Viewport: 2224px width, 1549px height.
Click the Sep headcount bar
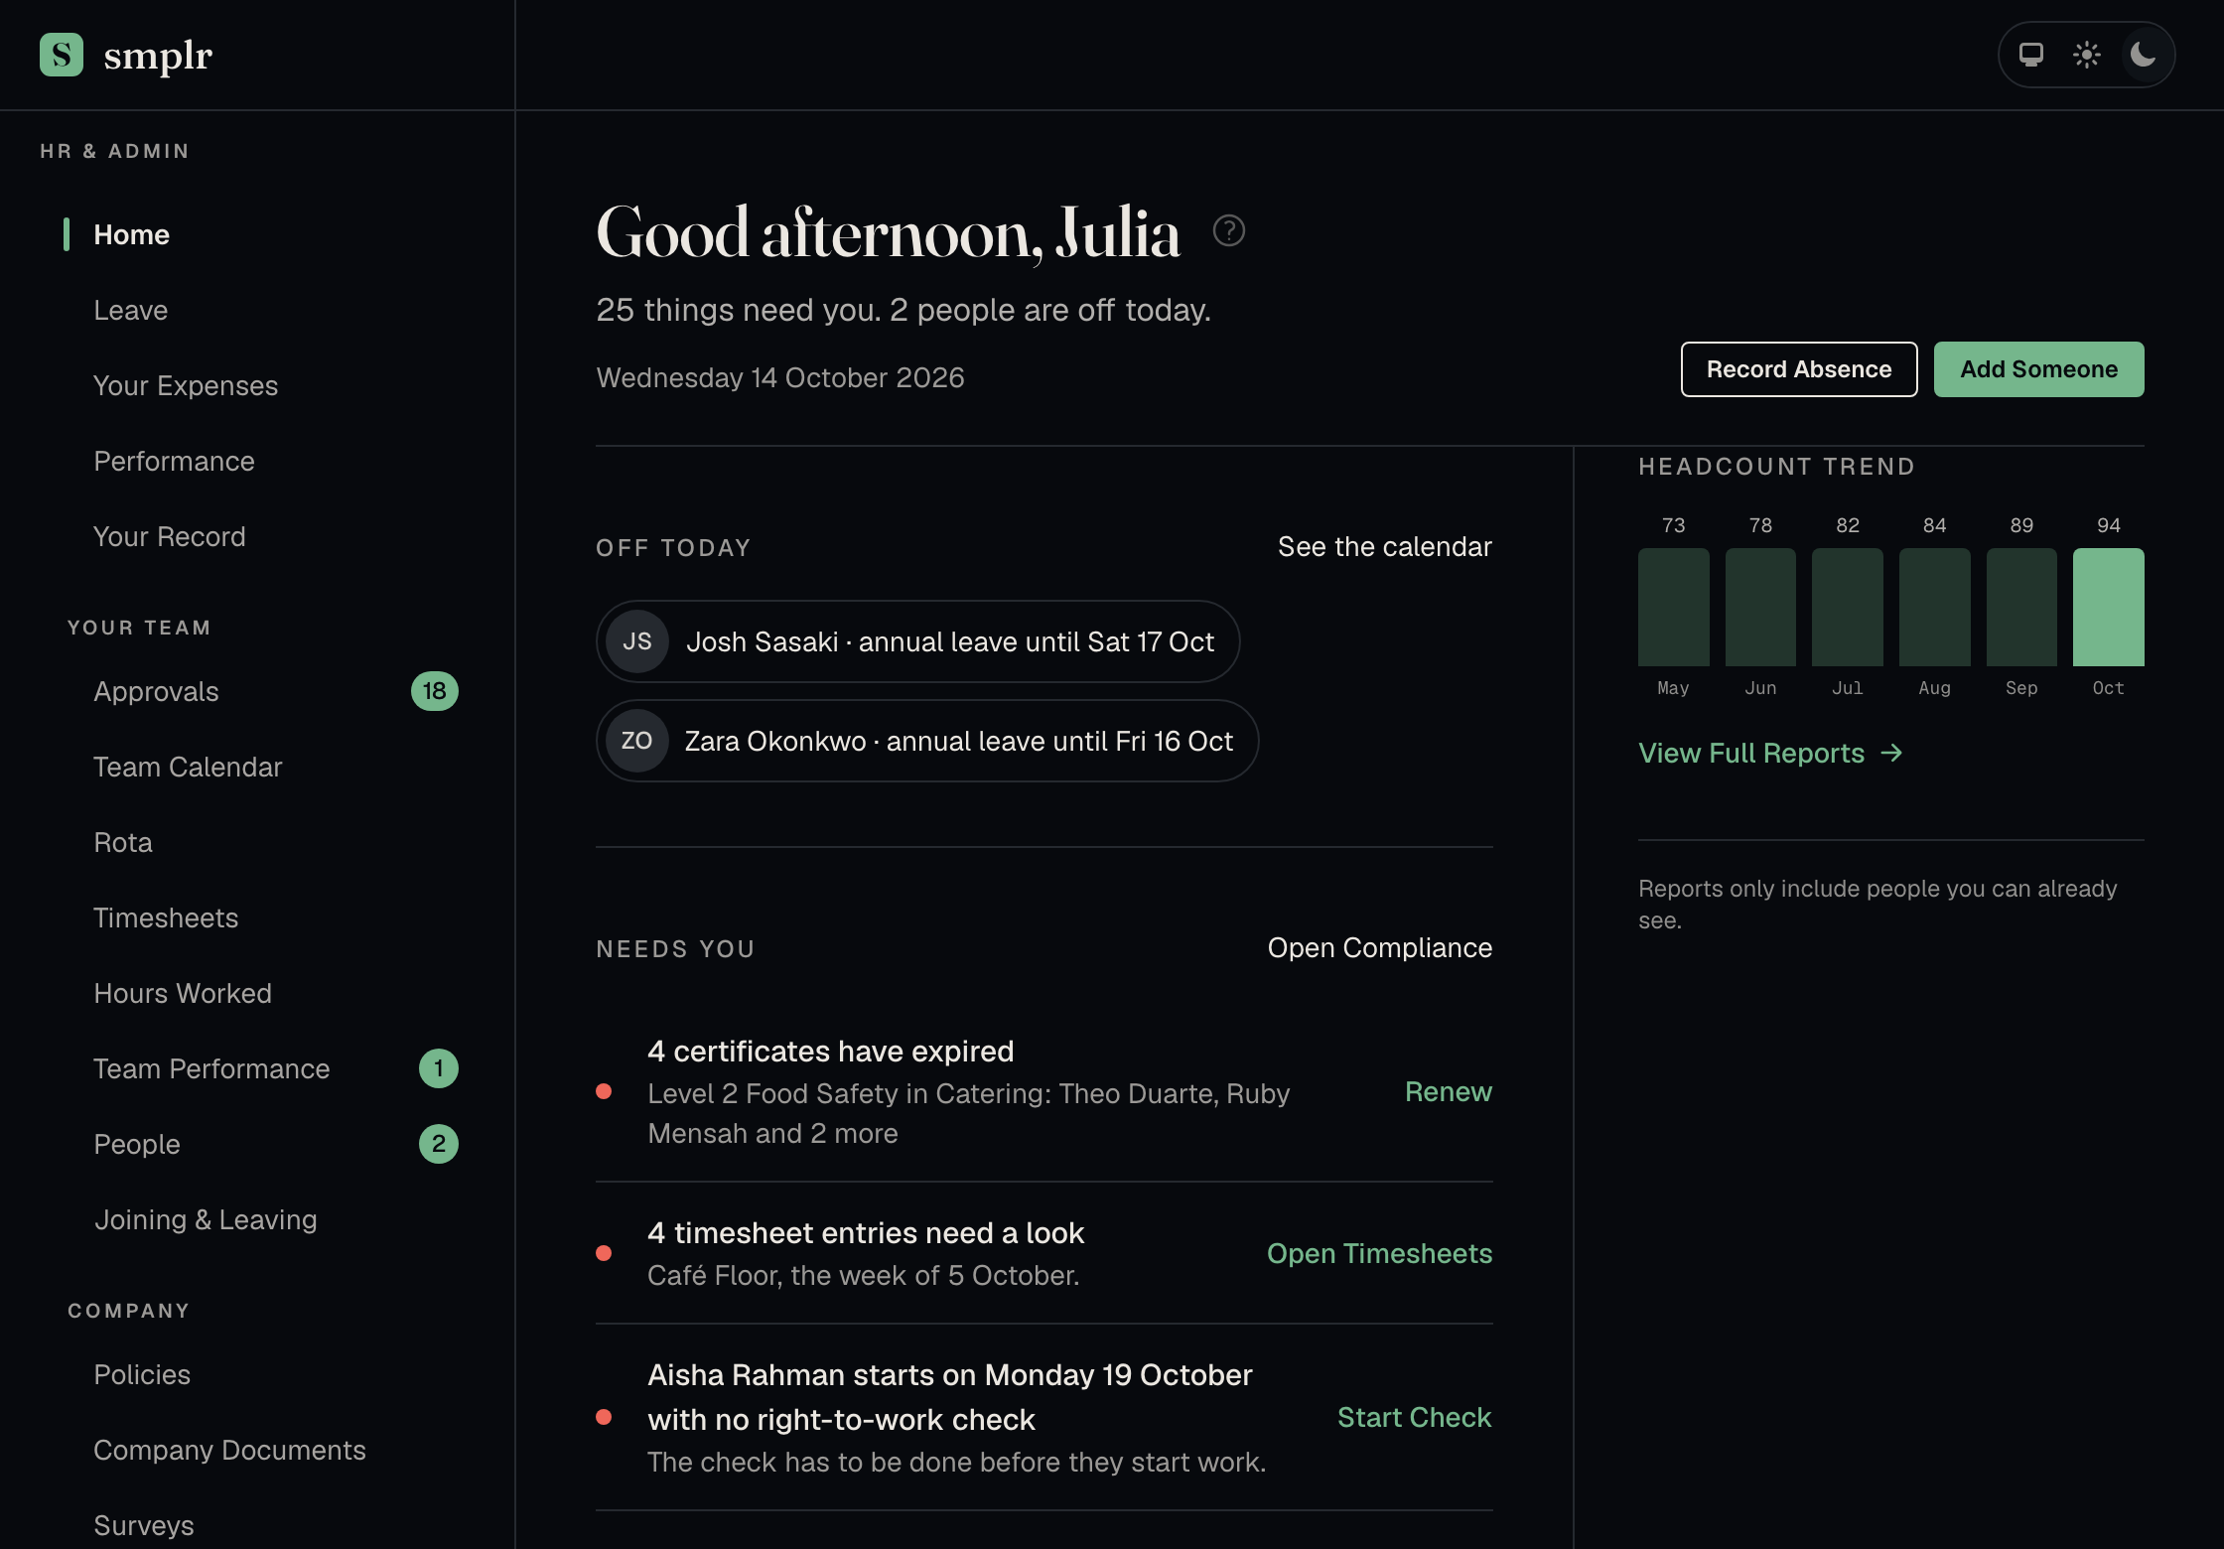[2021, 607]
